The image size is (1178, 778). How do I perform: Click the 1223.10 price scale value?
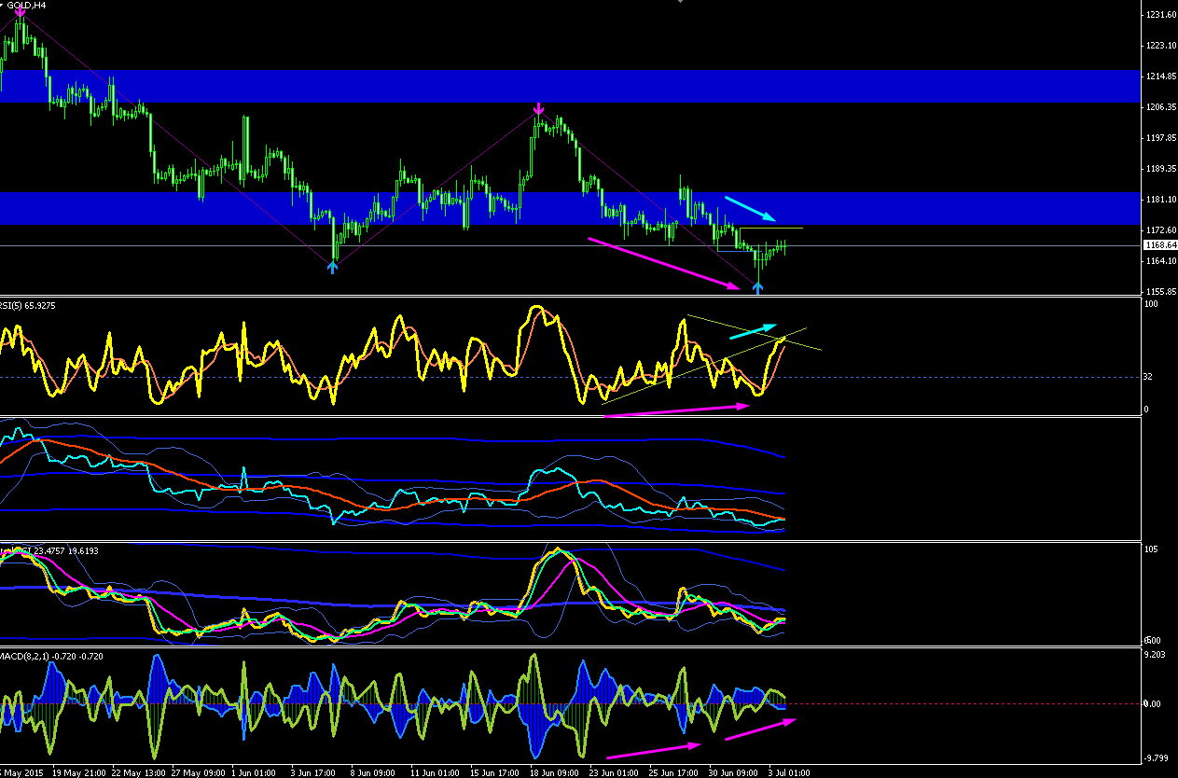(x=1162, y=46)
